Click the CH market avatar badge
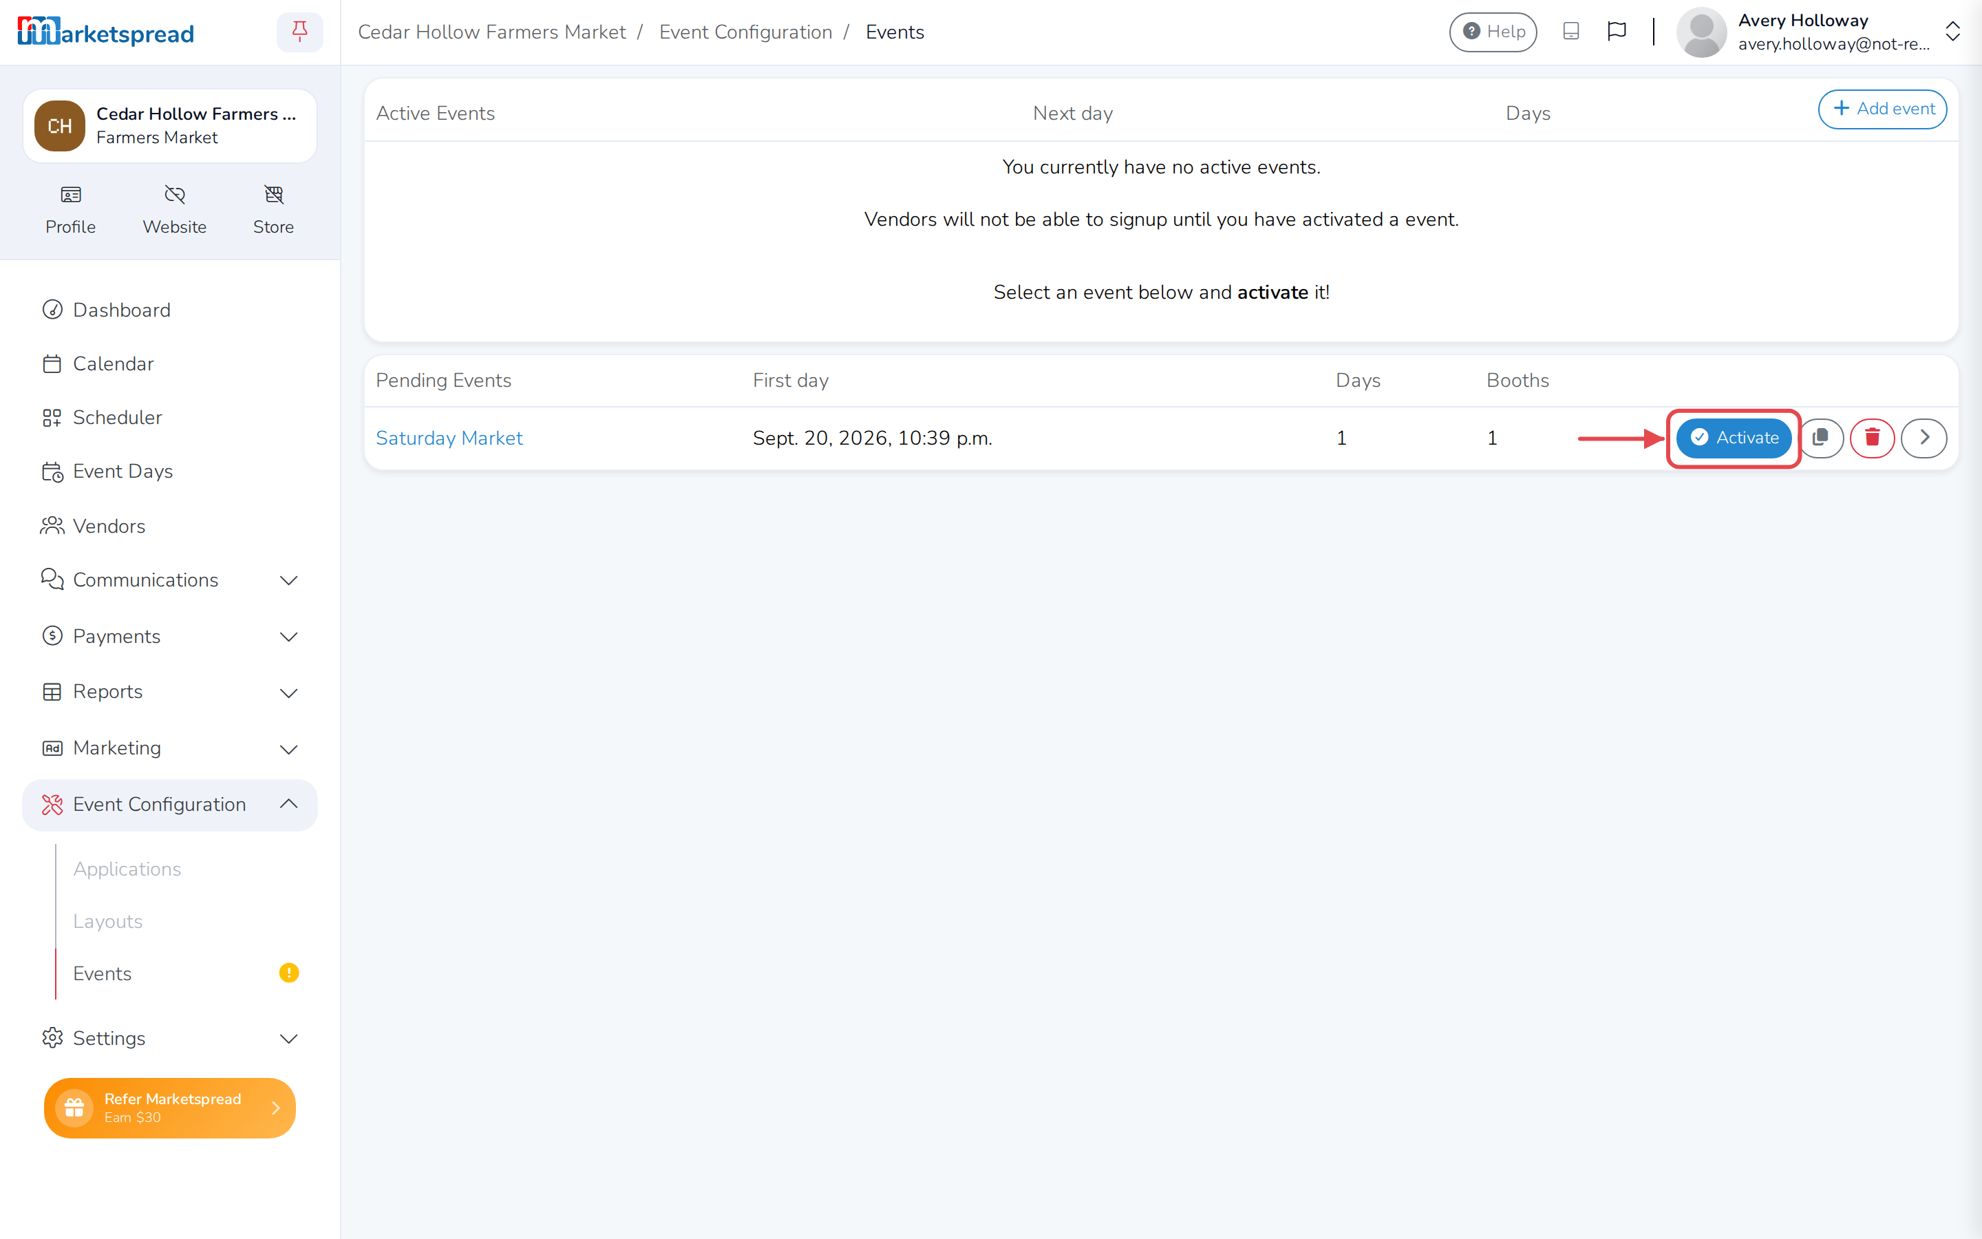This screenshot has width=1982, height=1239. click(x=60, y=126)
